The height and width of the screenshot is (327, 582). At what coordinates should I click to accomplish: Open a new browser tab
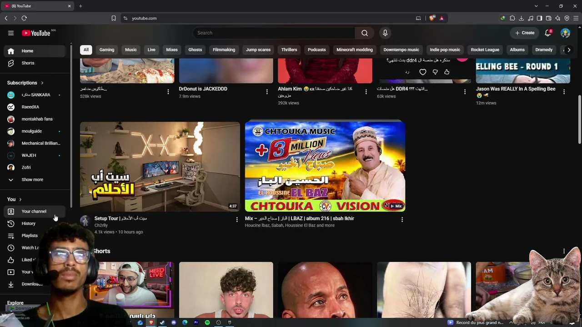(x=80, y=6)
